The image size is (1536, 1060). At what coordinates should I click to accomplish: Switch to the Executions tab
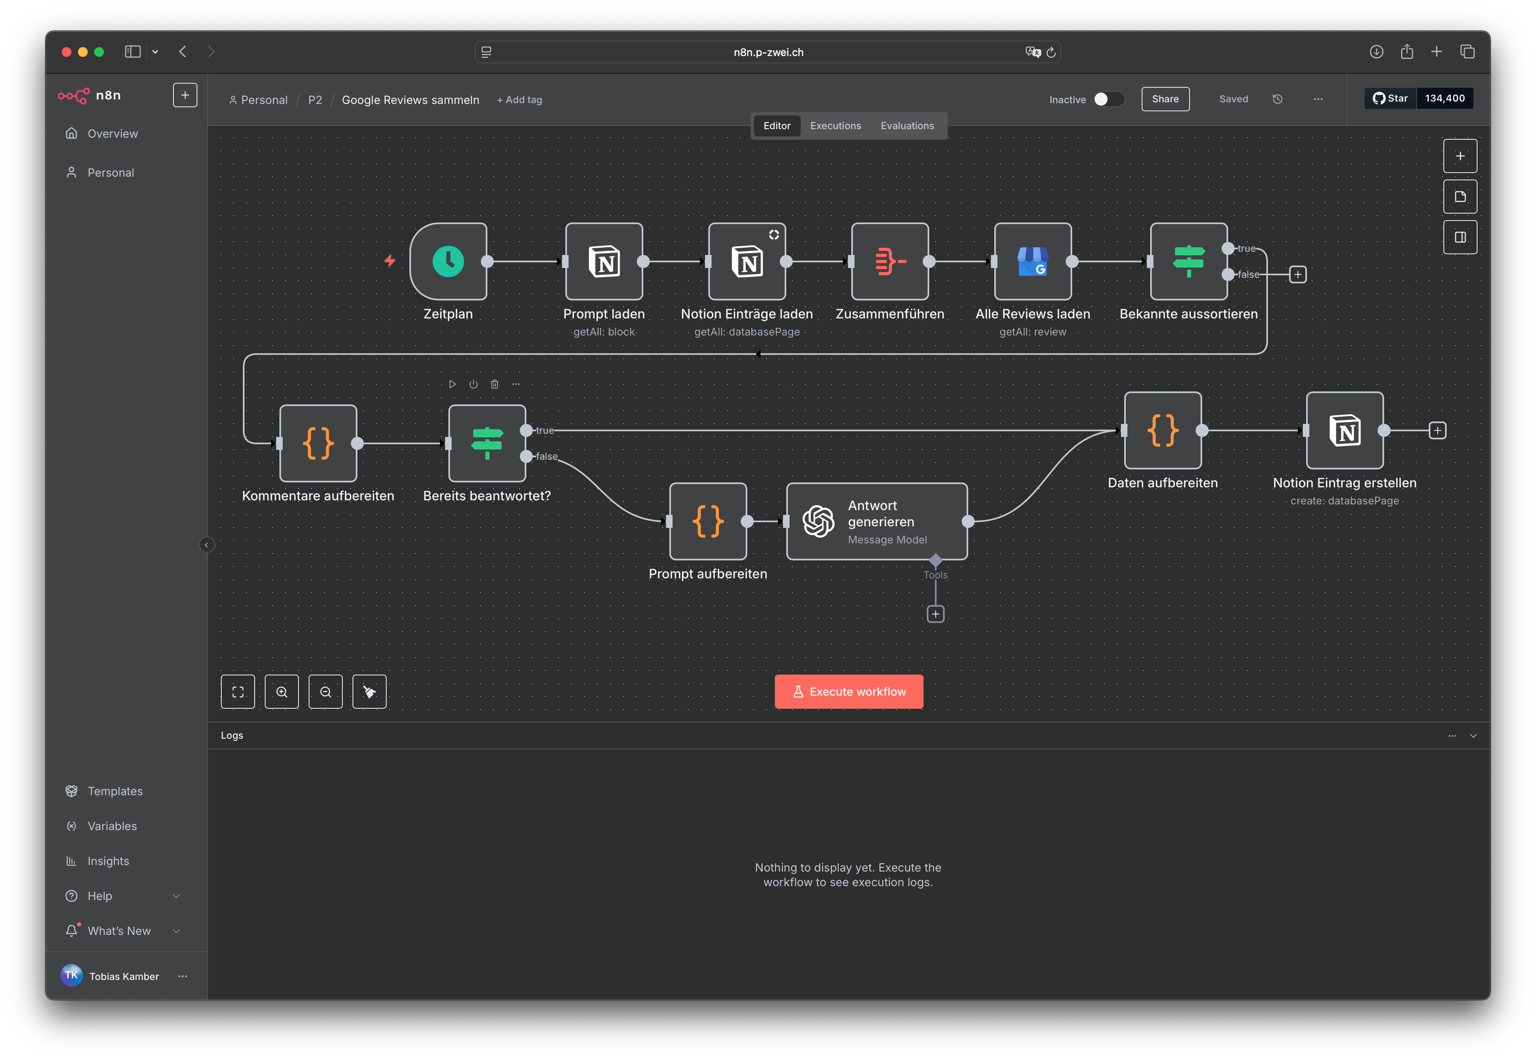click(835, 125)
